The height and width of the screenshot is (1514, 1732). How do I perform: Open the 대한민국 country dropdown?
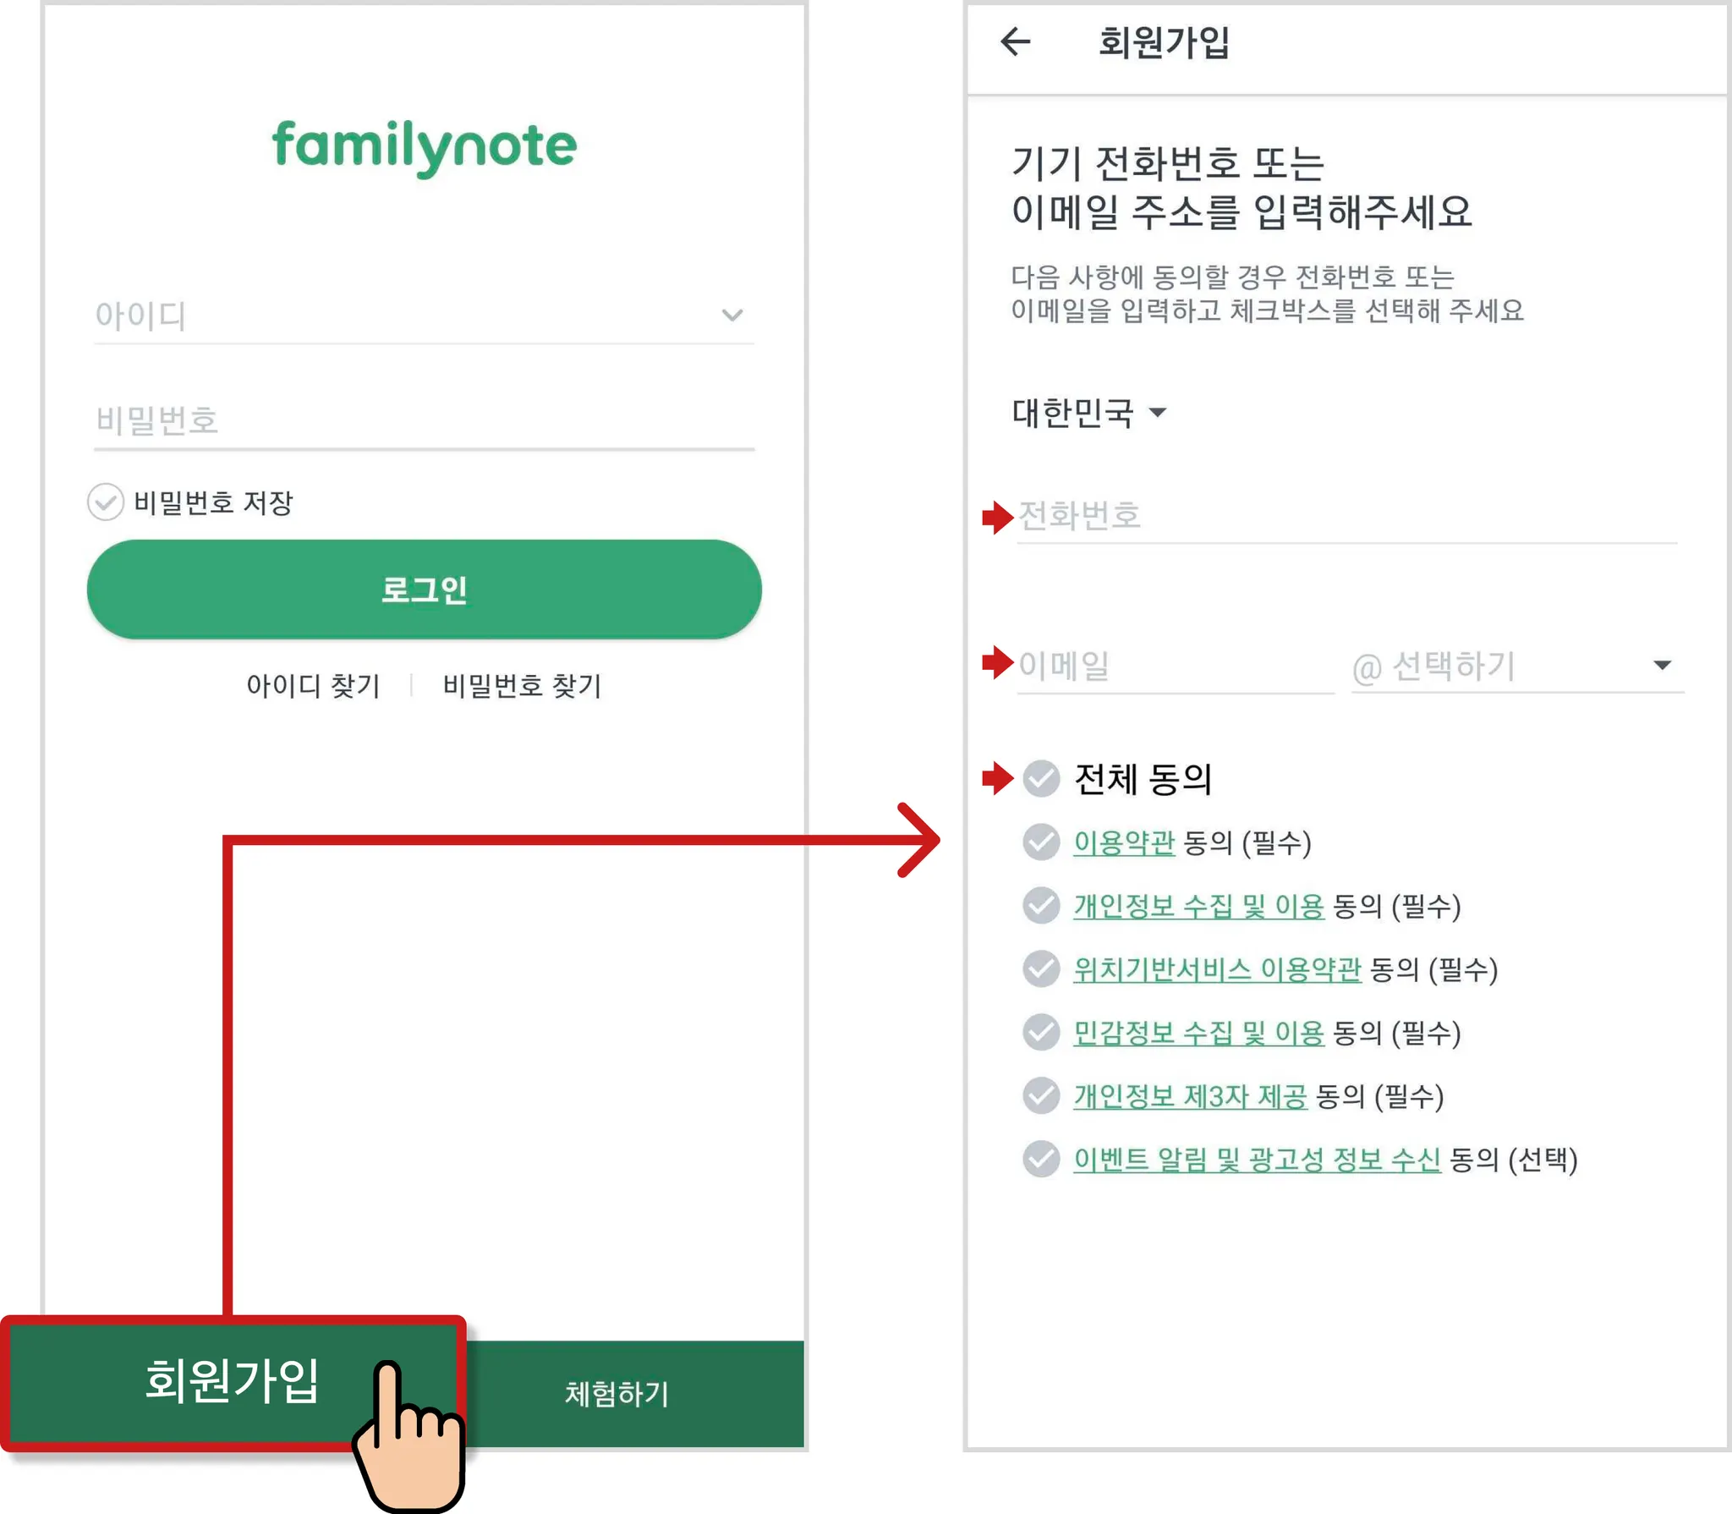pos(1088,413)
